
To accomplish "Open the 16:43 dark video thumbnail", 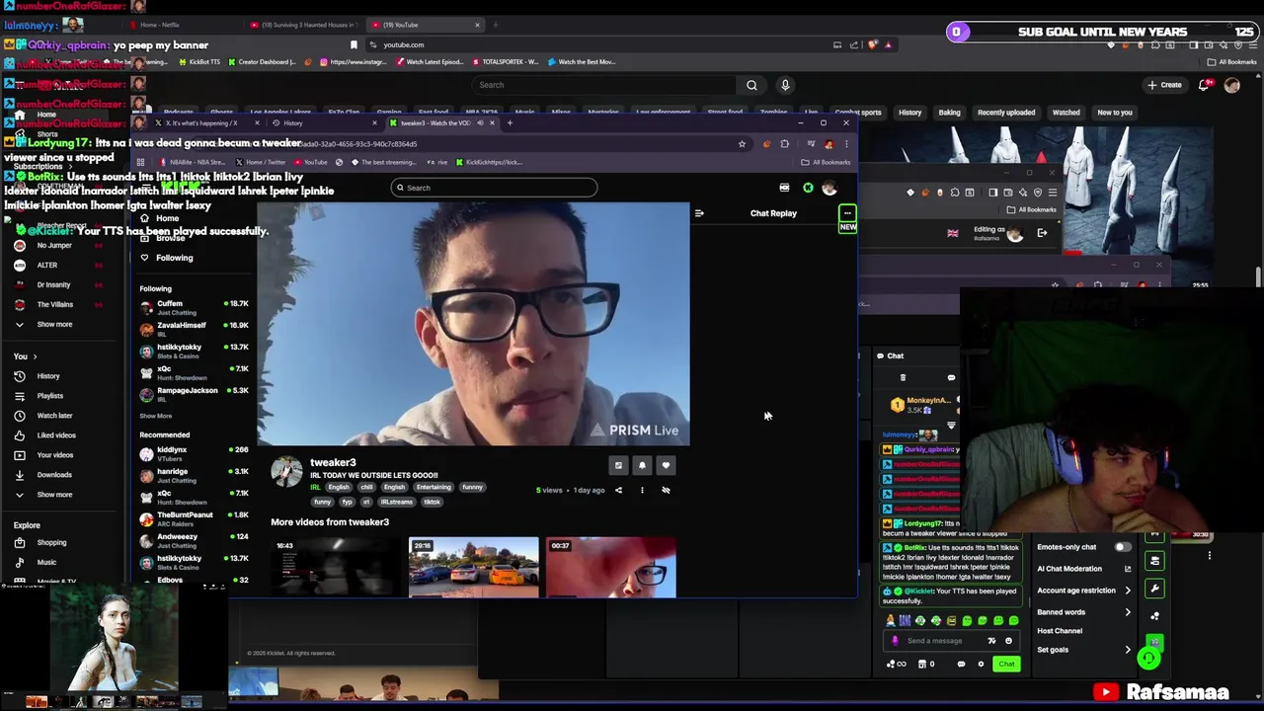I will [x=337, y=568].
